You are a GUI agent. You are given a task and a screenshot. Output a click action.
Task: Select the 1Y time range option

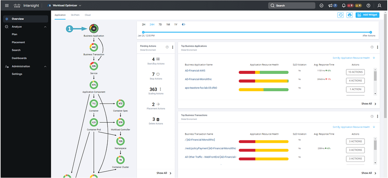pos(176,25)
